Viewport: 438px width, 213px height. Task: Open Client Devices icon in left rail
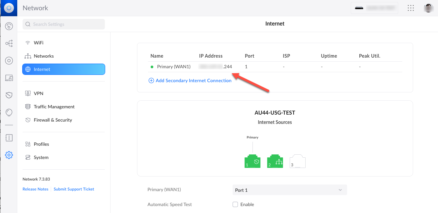(x=9, y=78)
